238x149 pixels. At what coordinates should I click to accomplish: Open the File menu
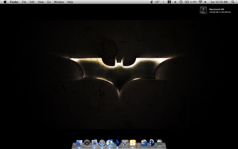coord(24,2)
